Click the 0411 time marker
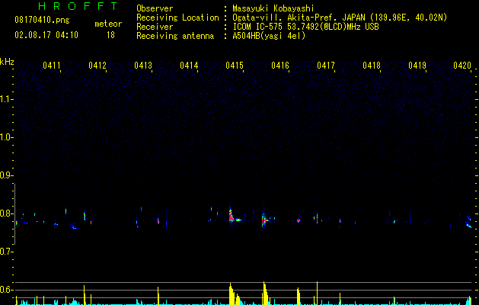 [x=52, y=66]
